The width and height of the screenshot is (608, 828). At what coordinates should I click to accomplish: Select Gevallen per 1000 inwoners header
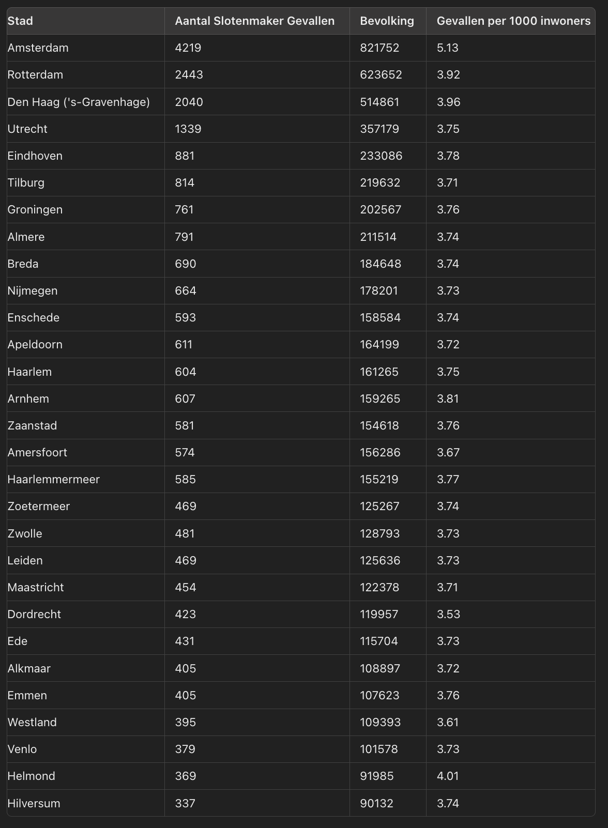[513, 21]
